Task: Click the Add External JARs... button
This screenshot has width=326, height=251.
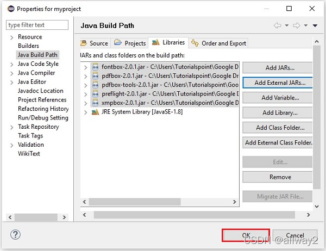Action: (278, 83)
